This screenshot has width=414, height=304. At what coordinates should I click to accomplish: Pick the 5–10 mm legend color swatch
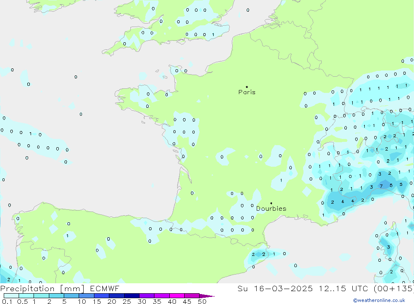pyautogui.click(x=71, y=296)
